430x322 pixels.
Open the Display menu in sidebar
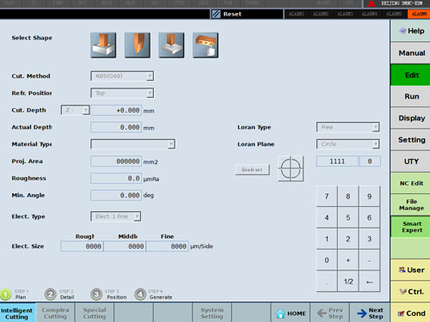tap(410, 118)
